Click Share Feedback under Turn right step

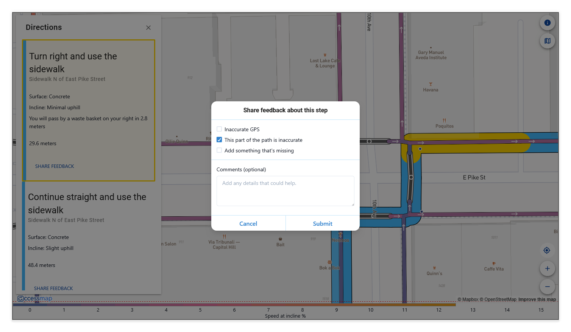(55, 166)
